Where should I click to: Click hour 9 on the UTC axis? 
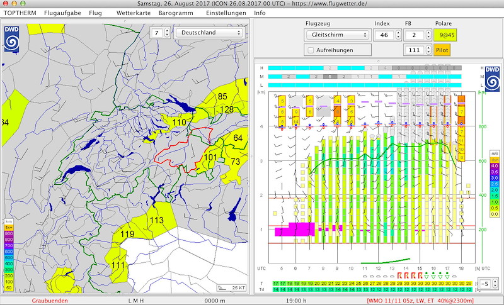tap(337, 269)
